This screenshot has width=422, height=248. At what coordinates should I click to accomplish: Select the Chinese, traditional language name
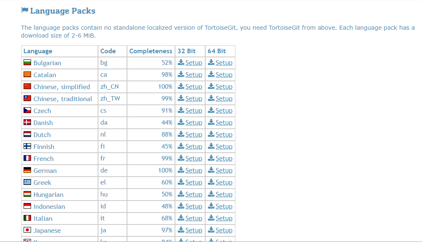tap(63, 99)
